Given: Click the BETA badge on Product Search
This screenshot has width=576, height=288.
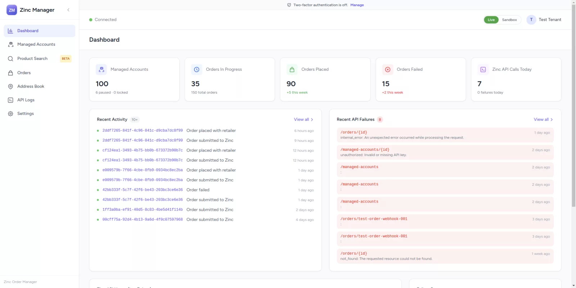Looking at the screenshot, I should point(66,59).
